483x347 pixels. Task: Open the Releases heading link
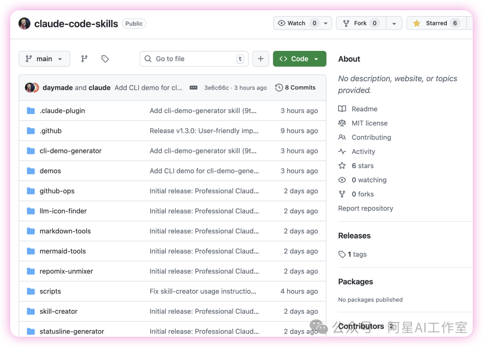tap(354, 236)
